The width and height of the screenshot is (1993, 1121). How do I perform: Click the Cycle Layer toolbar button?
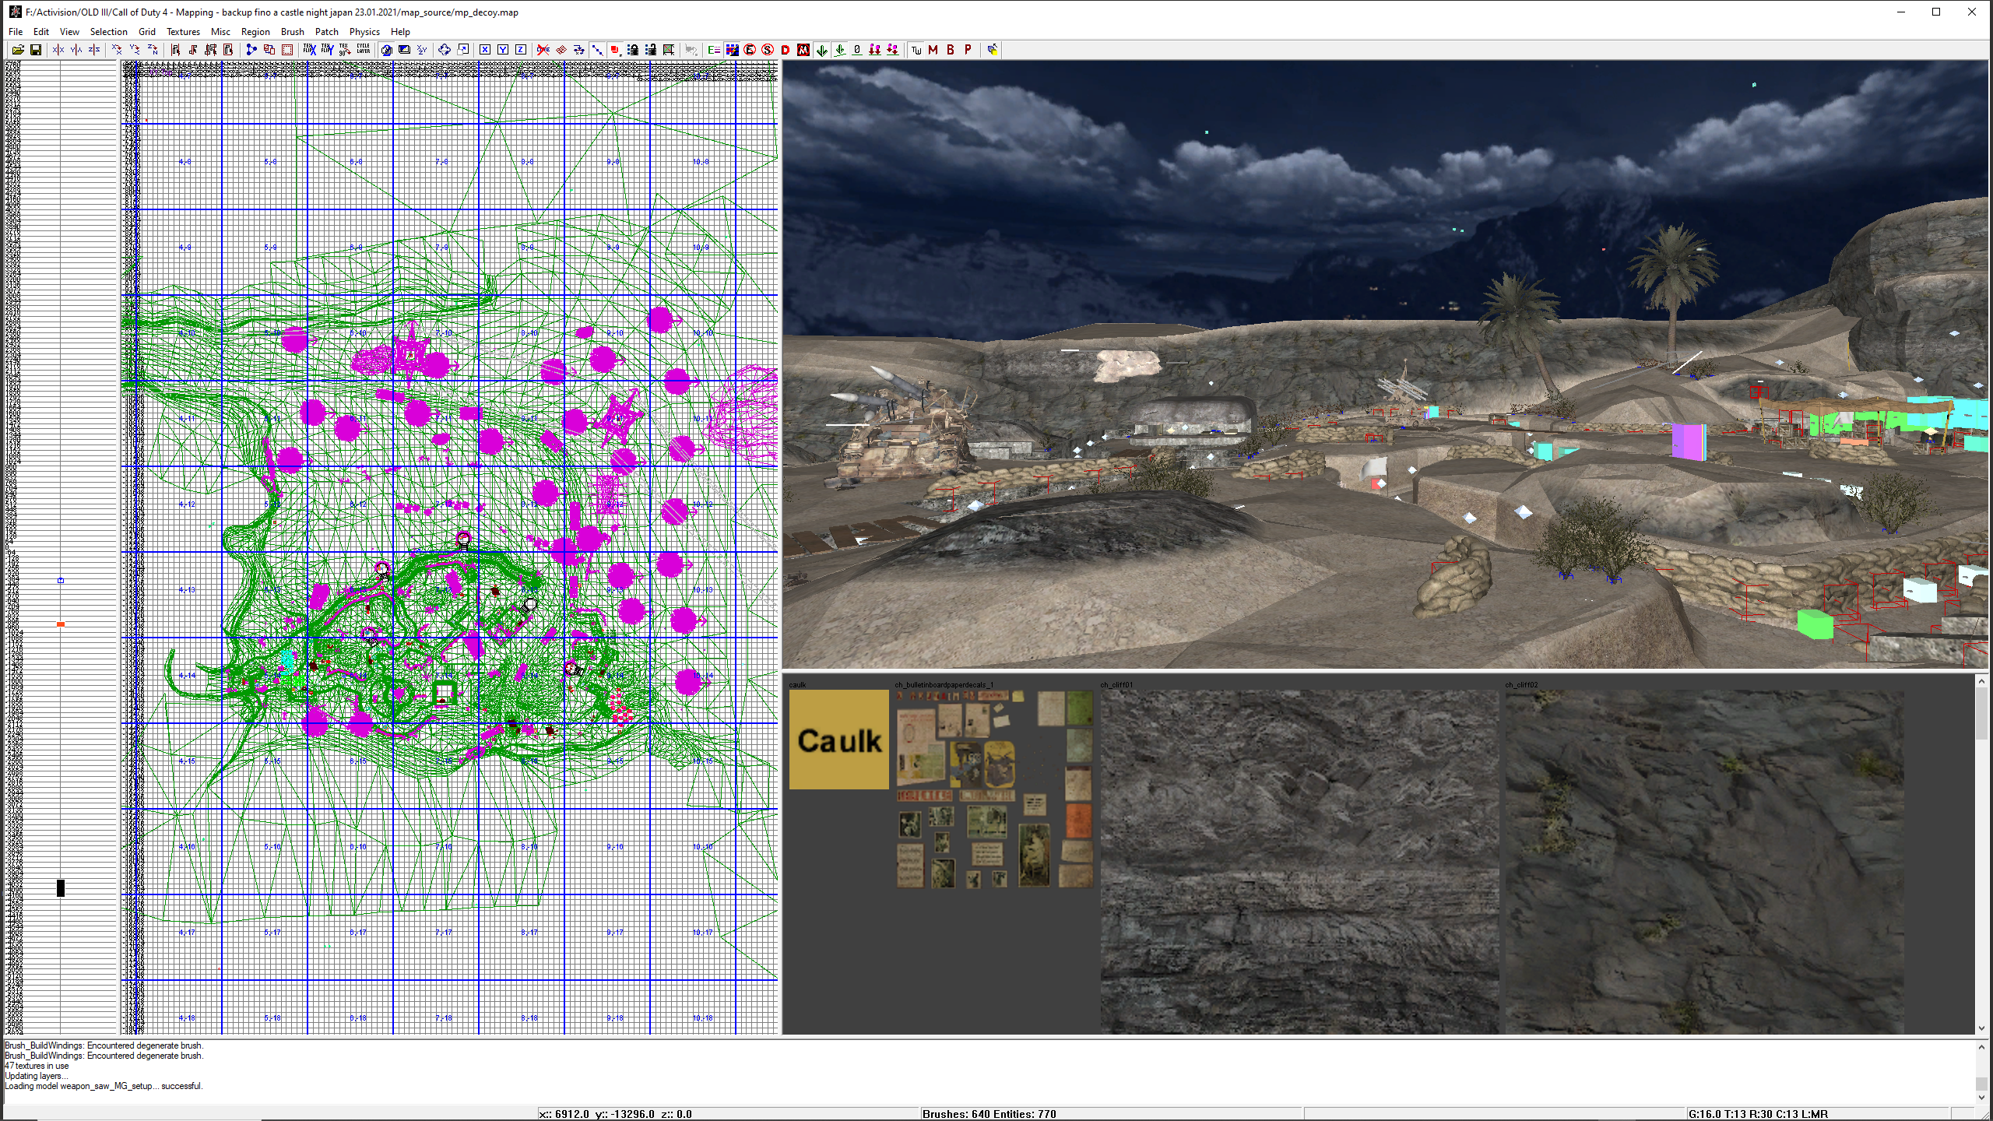[x=363, y=50]
